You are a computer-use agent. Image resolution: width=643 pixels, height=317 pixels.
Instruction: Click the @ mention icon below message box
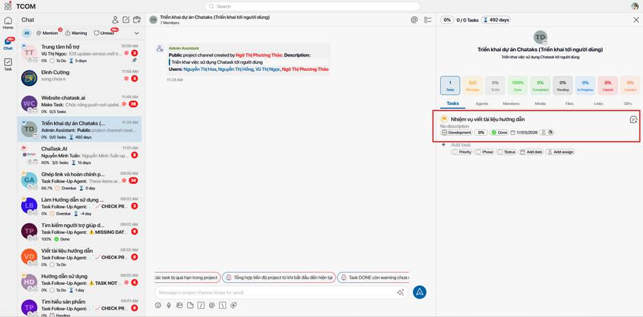click(212, 305)
